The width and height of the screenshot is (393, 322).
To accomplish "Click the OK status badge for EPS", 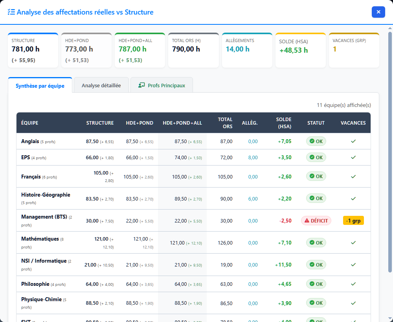I will (316, 157).
